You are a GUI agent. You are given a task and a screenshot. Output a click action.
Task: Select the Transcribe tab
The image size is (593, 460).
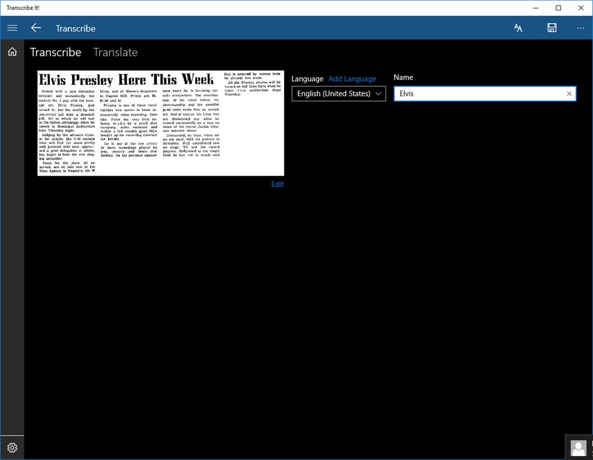click(x=56, y=52)
